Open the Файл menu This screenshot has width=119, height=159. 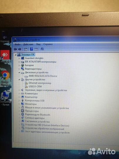[x=18, y=44]
